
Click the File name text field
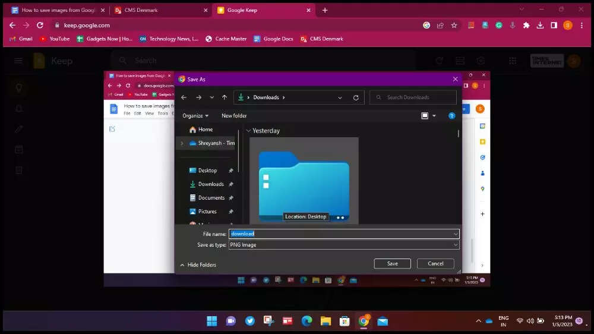click(343, 234)
